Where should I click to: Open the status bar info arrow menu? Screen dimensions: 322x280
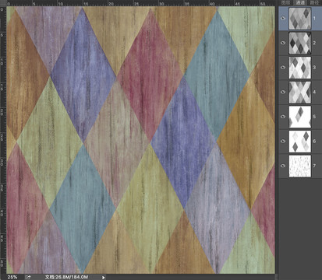[x=103, y=278]
